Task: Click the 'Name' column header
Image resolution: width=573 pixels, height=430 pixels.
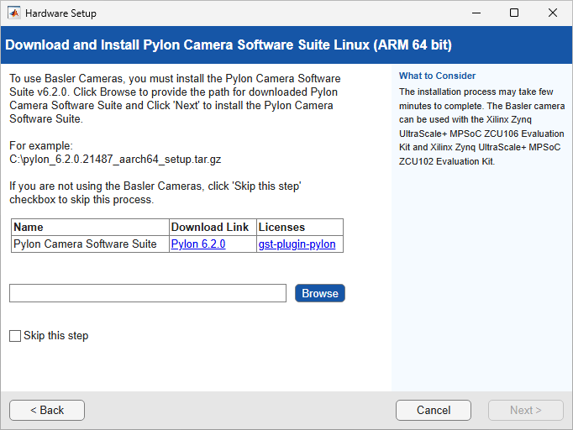Action: (90, 228)
